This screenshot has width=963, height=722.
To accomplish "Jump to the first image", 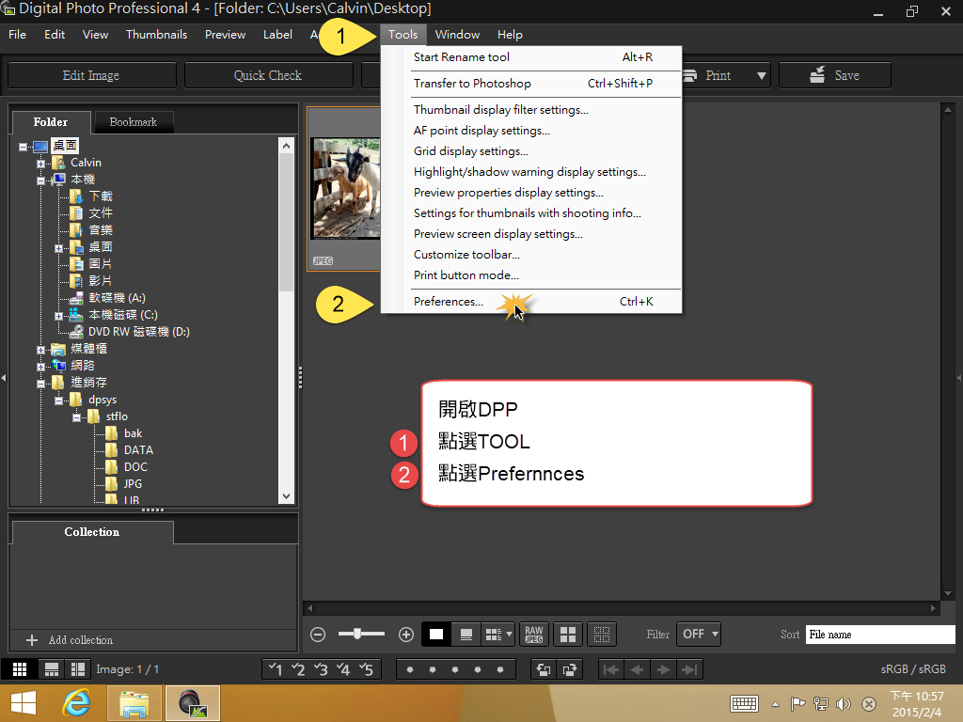I will point(611,669).
